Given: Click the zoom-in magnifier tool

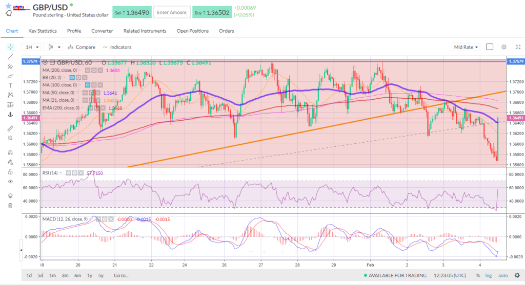Looking at the screenshot, I should click(x=10, y=138).
